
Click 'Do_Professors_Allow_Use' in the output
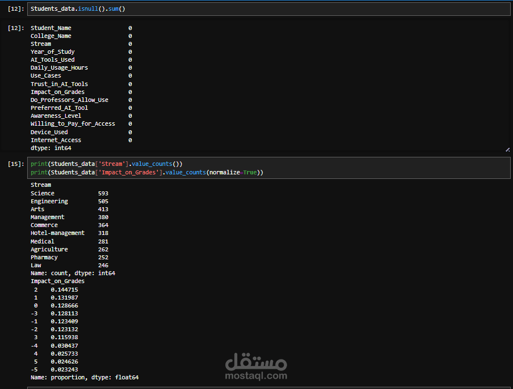click(x=69, y=100)
